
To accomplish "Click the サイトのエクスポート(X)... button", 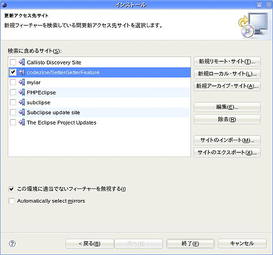I will [x=227, y=152].
